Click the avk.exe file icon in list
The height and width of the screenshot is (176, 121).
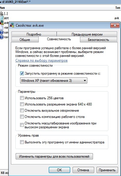[x=2, y=23]
